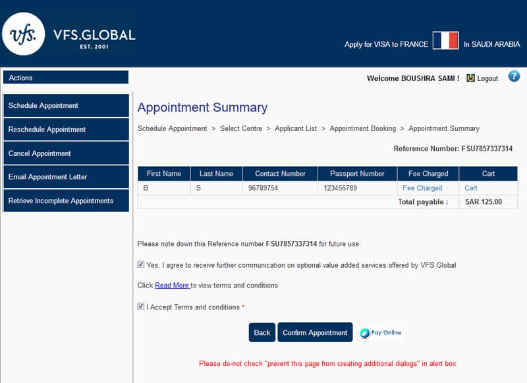Open the blue help question mark icon
The height and width of the screenshot is (383, 527).
tap(514, 76)
